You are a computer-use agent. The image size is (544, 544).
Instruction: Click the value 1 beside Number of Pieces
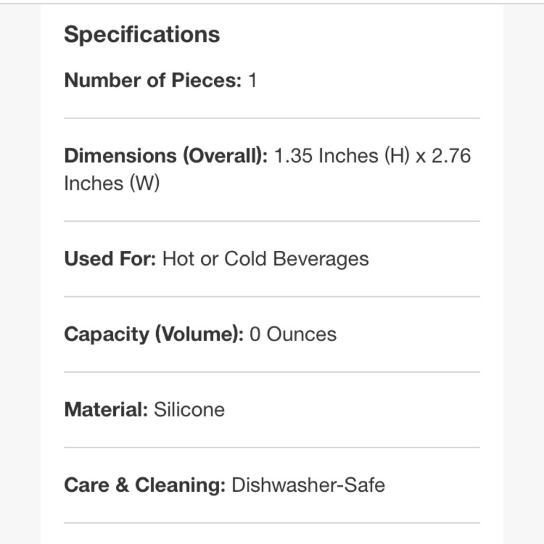252,81
